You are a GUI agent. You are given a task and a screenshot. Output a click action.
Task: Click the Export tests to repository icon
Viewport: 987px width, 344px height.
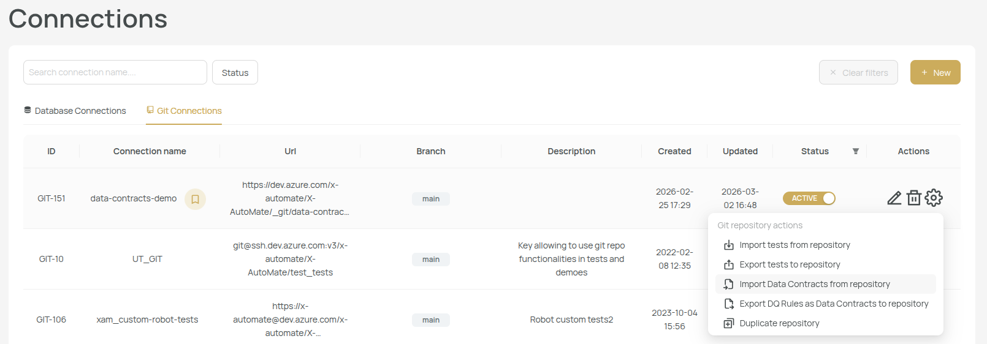point(729,265)
